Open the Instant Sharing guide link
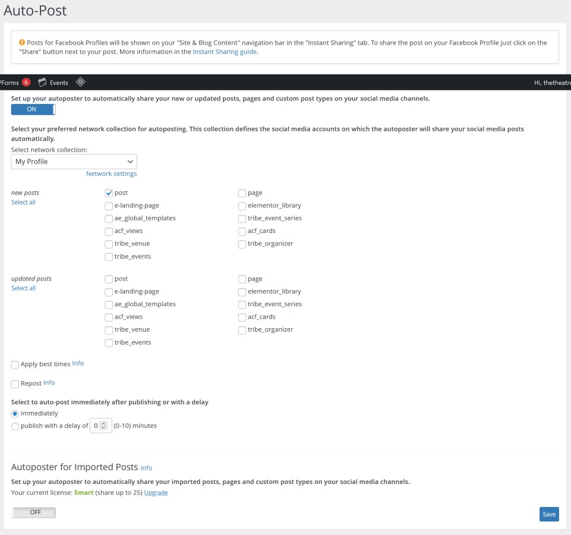 point(225,52)
